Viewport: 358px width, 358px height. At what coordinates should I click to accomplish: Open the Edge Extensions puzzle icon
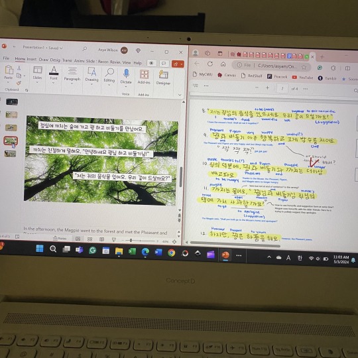tap(333, 68)
